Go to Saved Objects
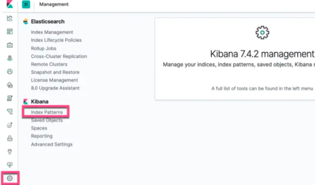Screen dimensions: 315x185 pyautogui.click(x=47, y=120)
